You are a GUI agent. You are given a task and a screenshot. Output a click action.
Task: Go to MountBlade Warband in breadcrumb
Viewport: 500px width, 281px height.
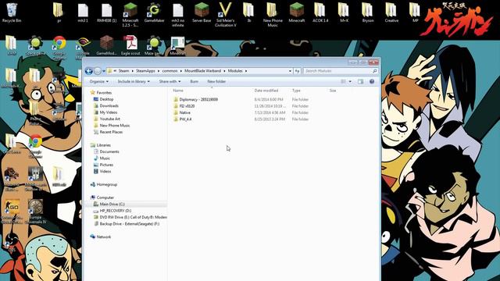[x=202, y=71]
